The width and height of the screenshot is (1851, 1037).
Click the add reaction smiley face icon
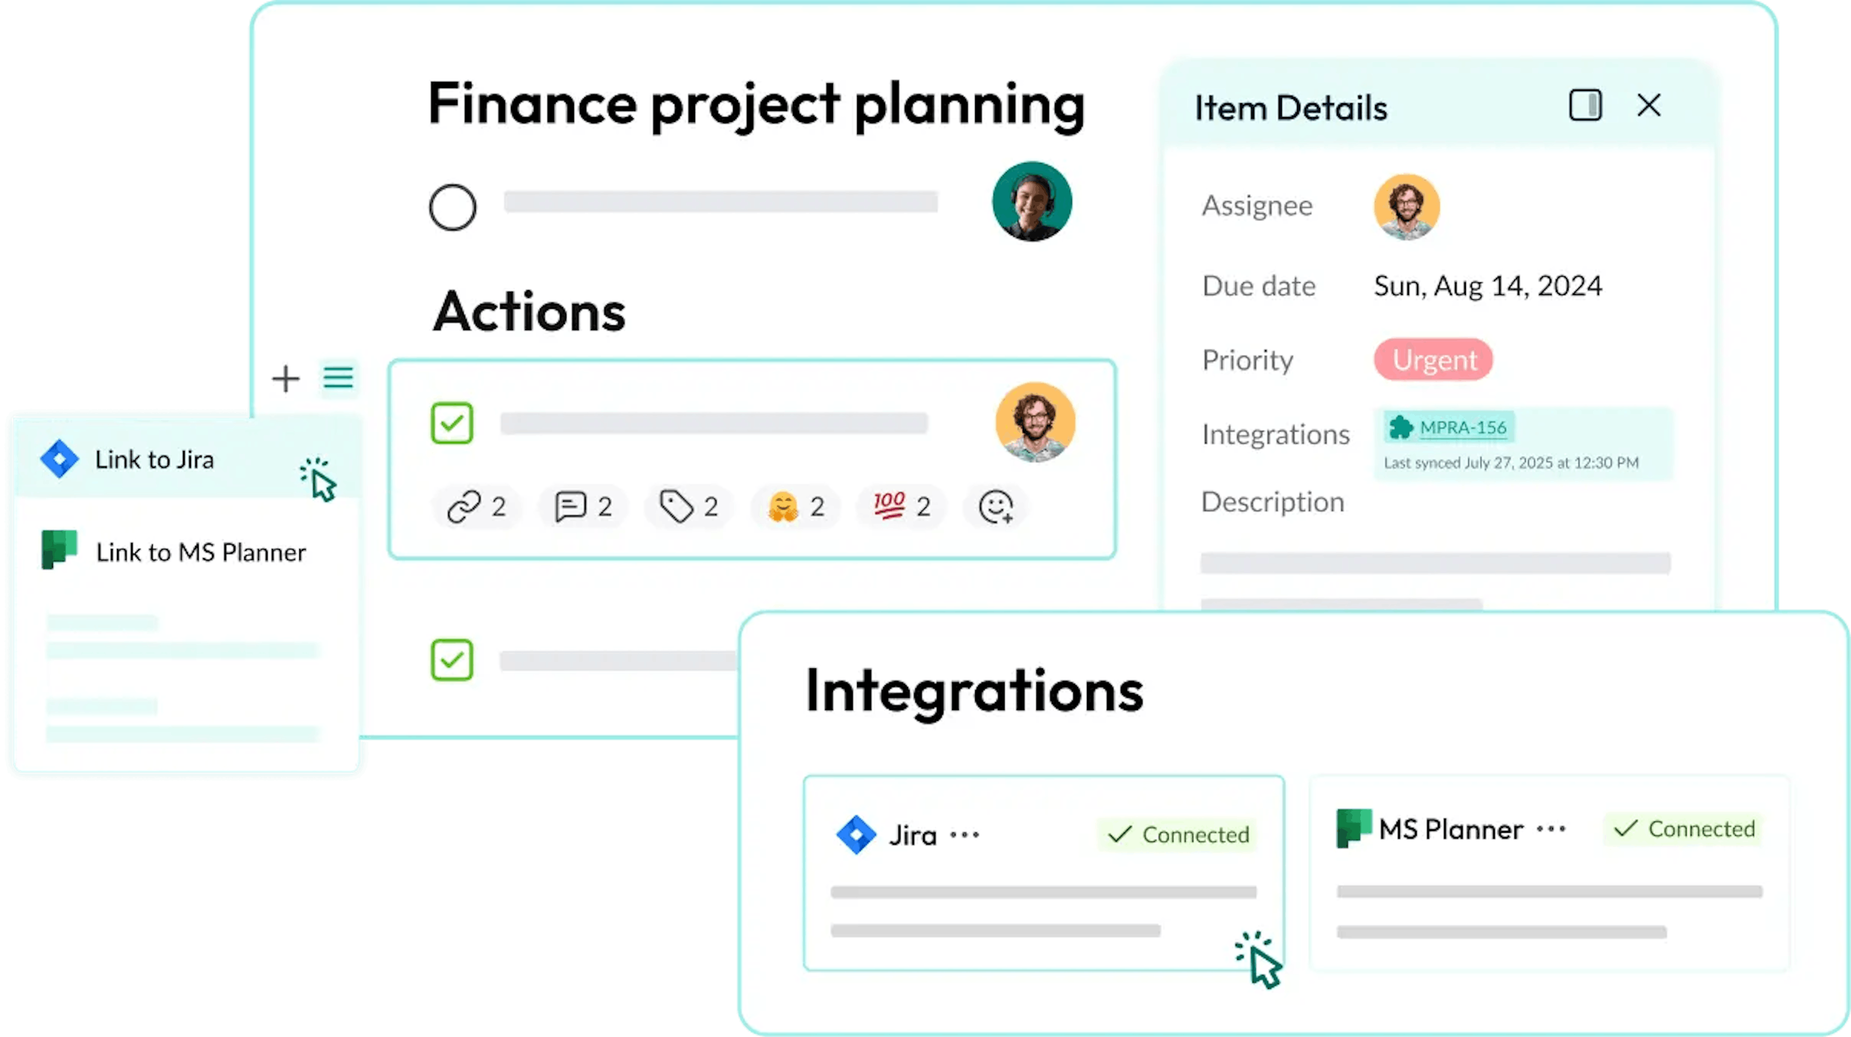pos(995,506)
